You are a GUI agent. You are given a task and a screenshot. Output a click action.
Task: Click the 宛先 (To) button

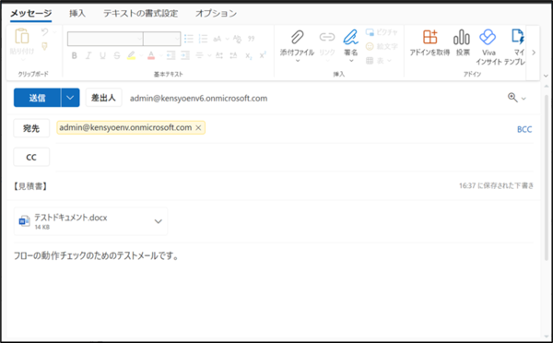pyautogui.click(x=31, y=128)
